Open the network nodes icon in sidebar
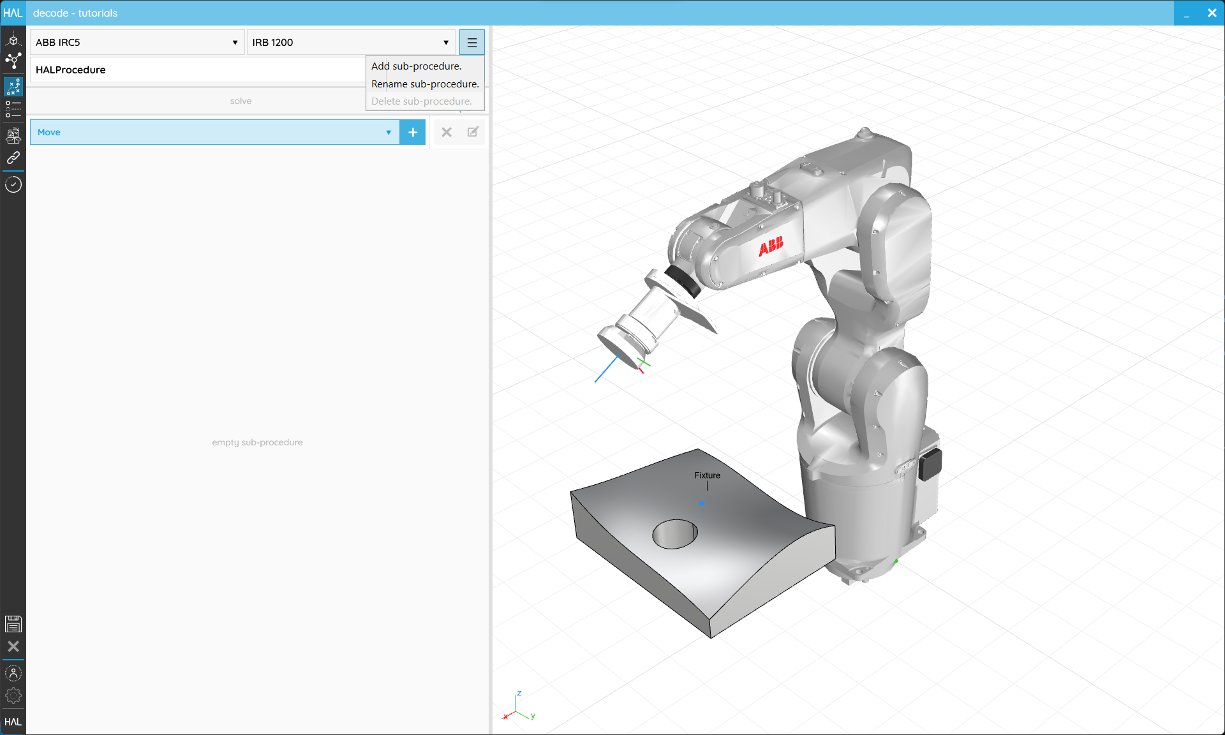This screenshot has width=1225, height=735. [13, 61]
